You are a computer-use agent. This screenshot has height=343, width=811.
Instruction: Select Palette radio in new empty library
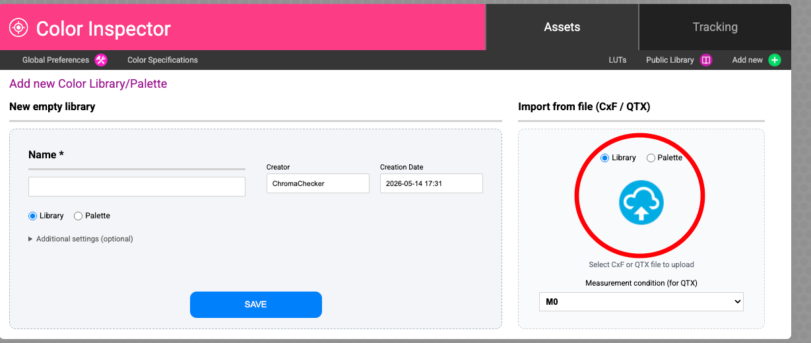point(78,216)
